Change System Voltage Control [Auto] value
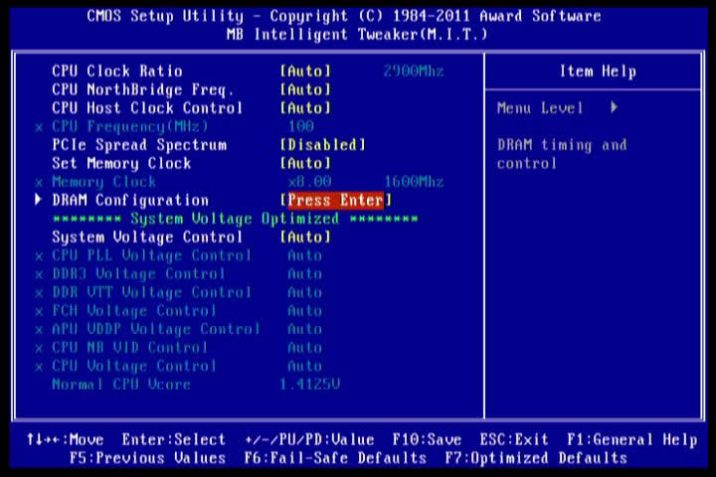This screenshot has height=477, width=716. click(x=305, y=238)
